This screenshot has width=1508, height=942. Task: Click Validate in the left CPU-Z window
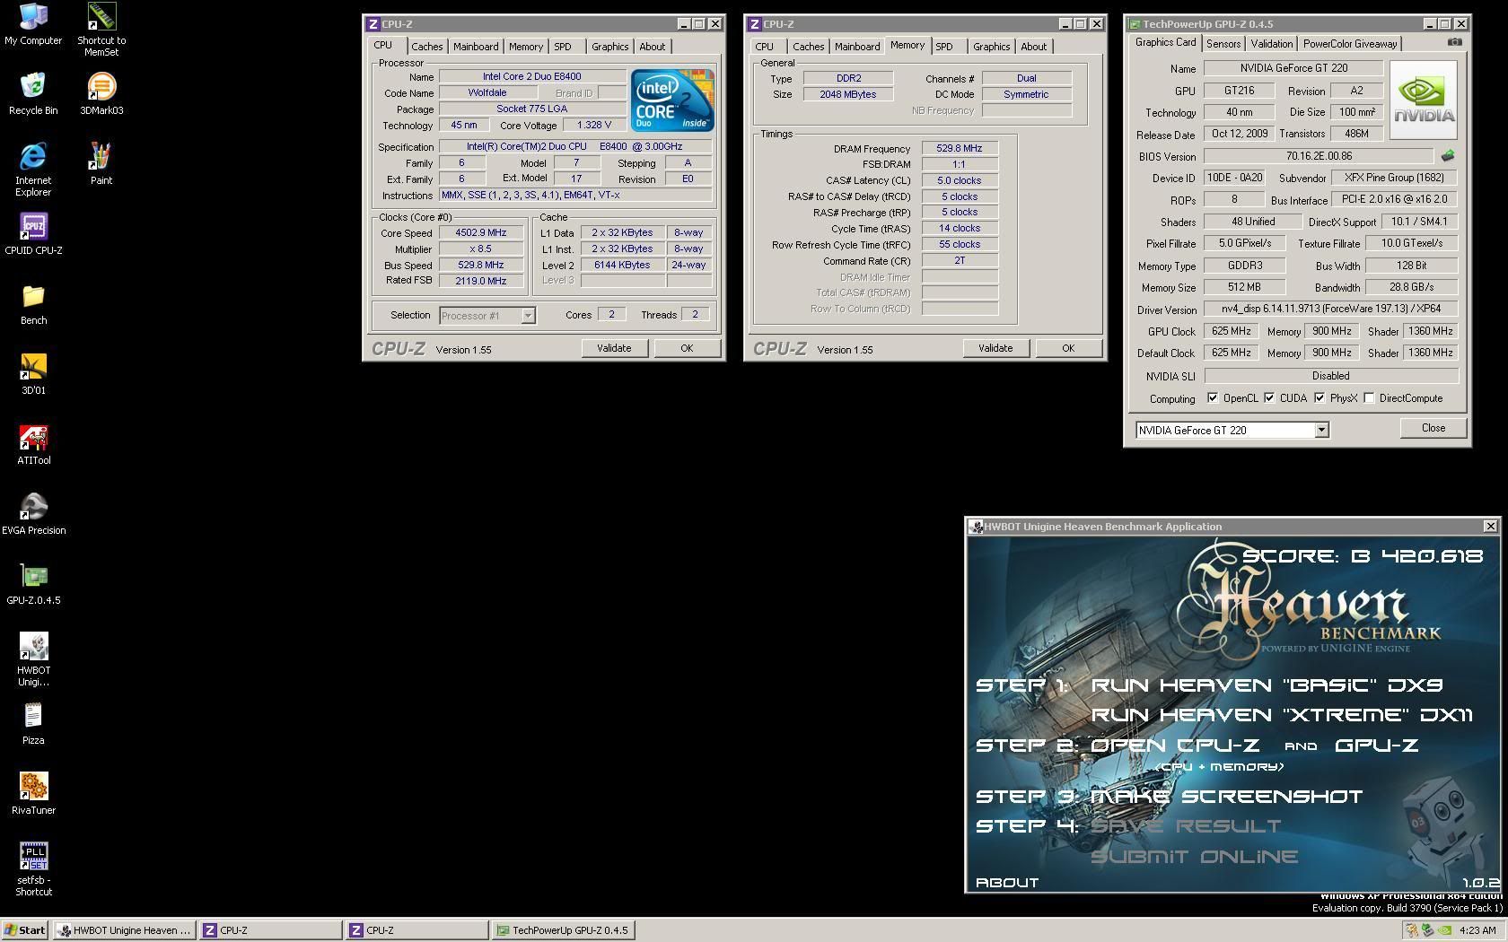pos(614,348)
